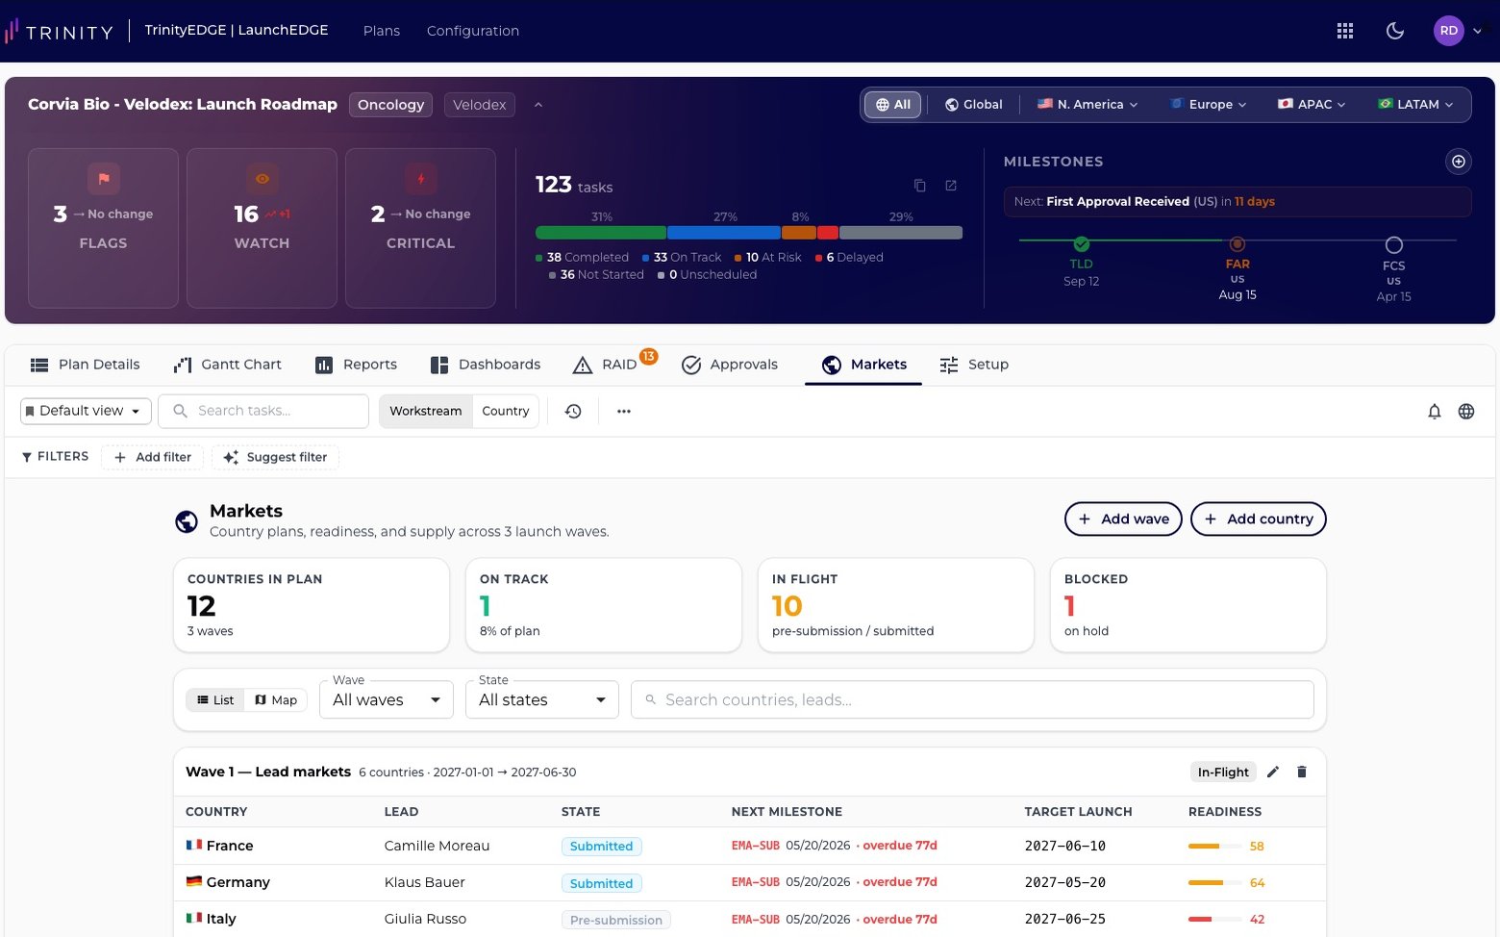The height and width of the screenshot is (937, 1500).
Task: Add a milestone with plus icon
Action: tap(1459, 162)
